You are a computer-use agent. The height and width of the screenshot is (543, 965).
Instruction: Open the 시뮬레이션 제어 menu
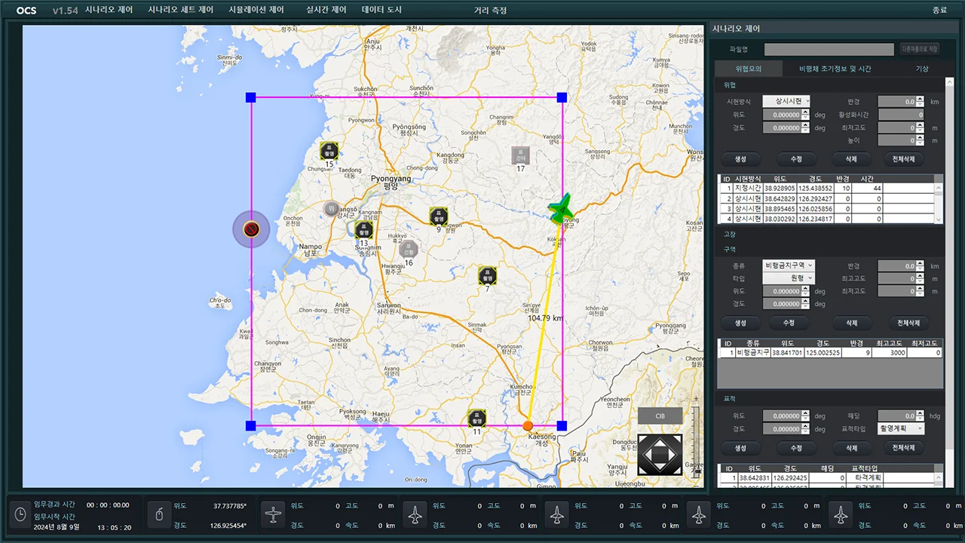(x=256, y=10)
